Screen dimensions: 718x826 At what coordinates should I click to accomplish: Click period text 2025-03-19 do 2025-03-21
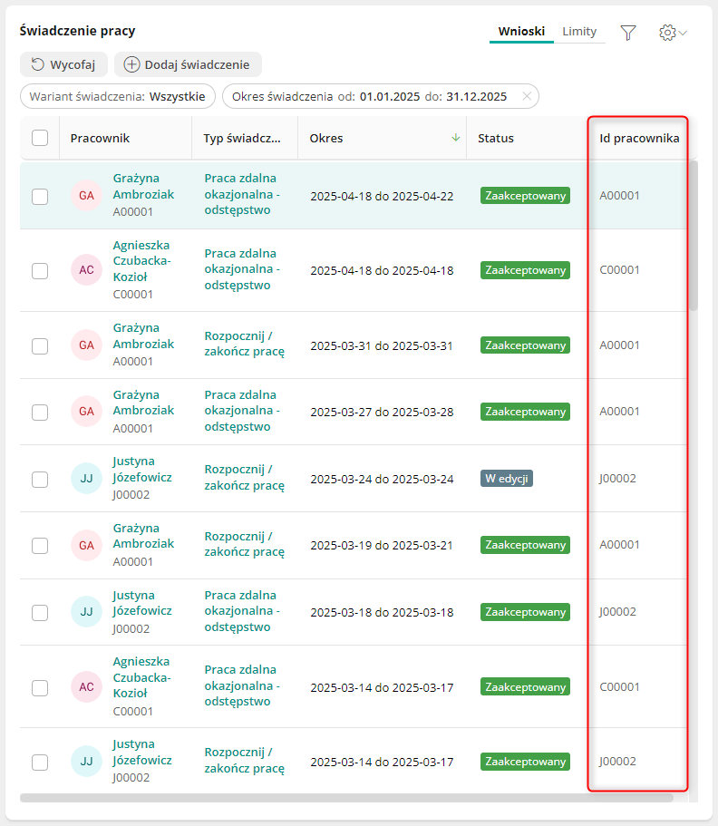pos(382,545)
